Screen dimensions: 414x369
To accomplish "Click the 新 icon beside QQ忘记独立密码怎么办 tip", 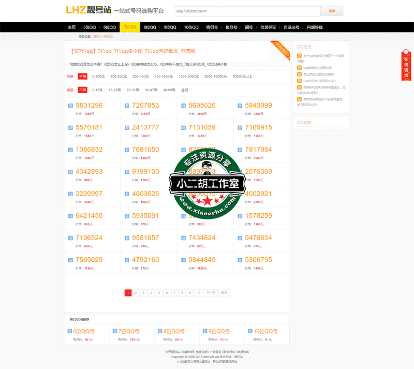I will (299, 80).
